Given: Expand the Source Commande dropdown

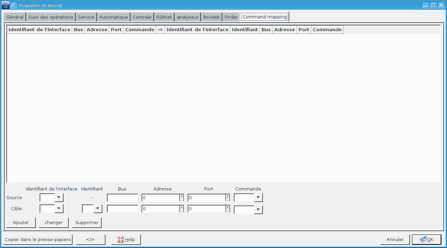Looking at the screenshot, I should [x=258, y=198].
